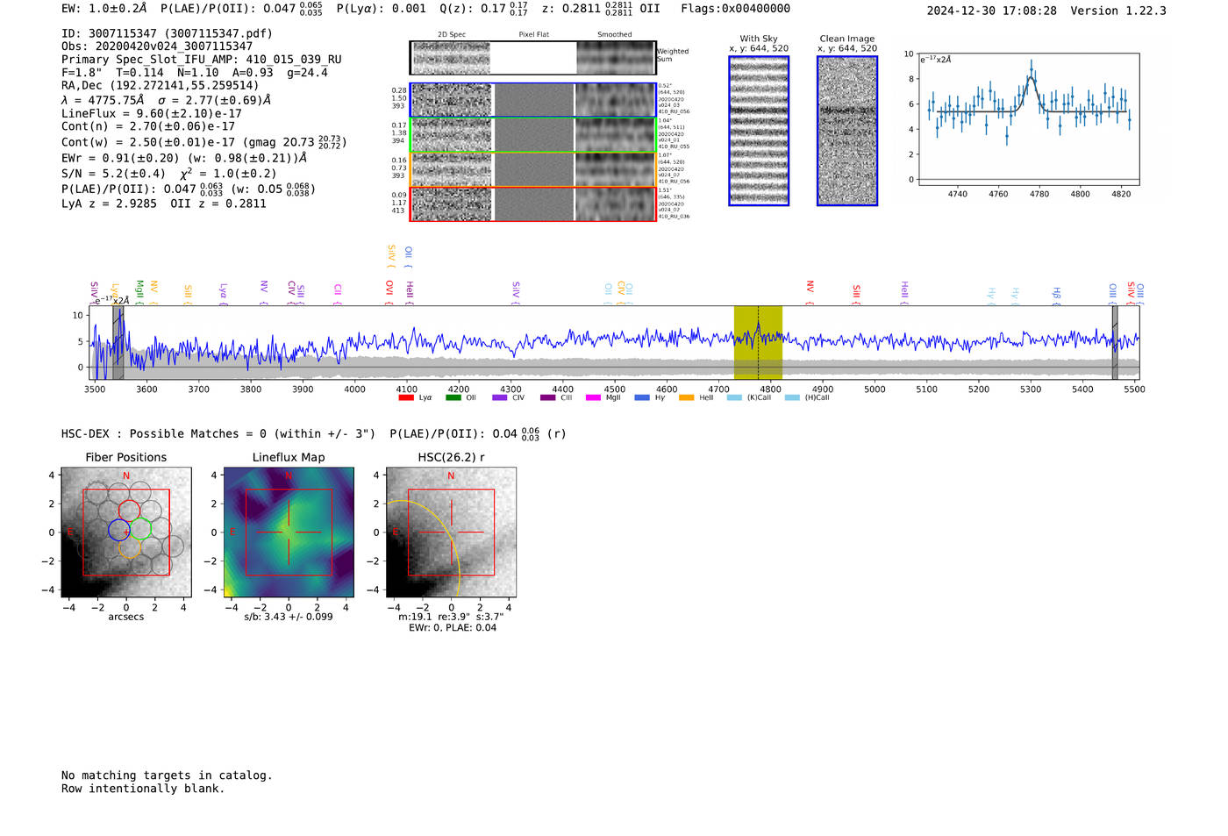Viewport: 1228px width, 836px height.
Task: Click the LineFlux = 9.60 value line
Action: point(152,113)
